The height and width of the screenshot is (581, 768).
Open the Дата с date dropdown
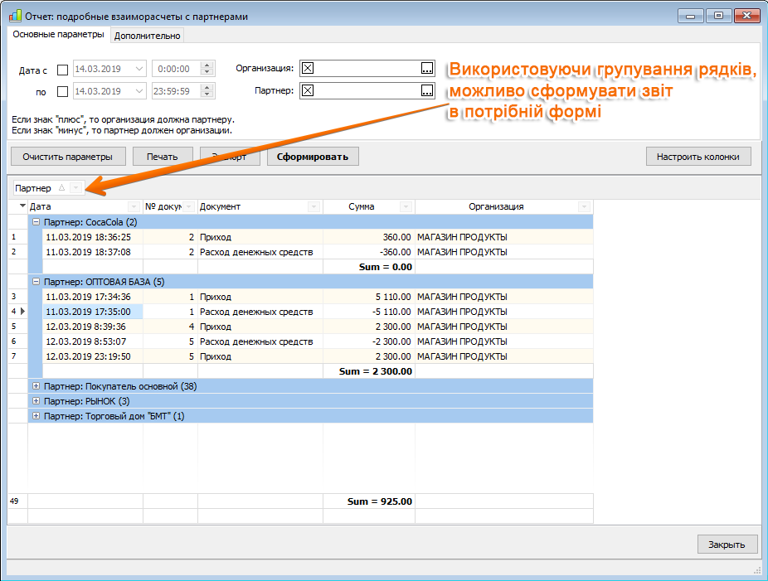[x=139, y=69]
